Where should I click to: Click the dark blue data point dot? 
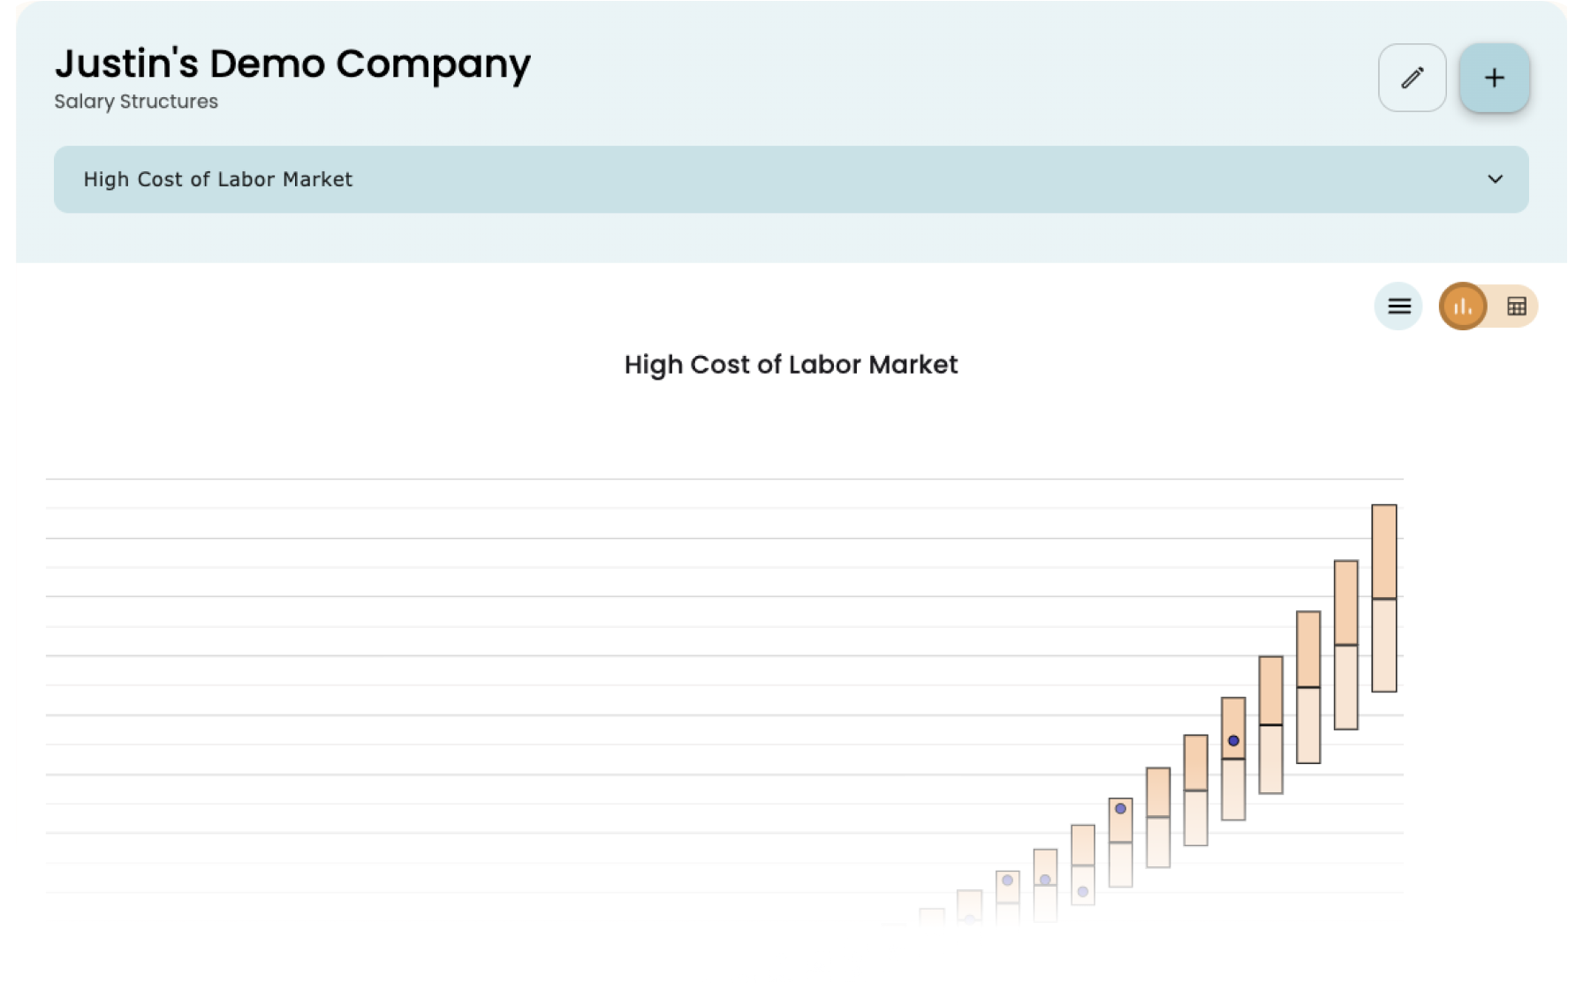point(1233,741)
